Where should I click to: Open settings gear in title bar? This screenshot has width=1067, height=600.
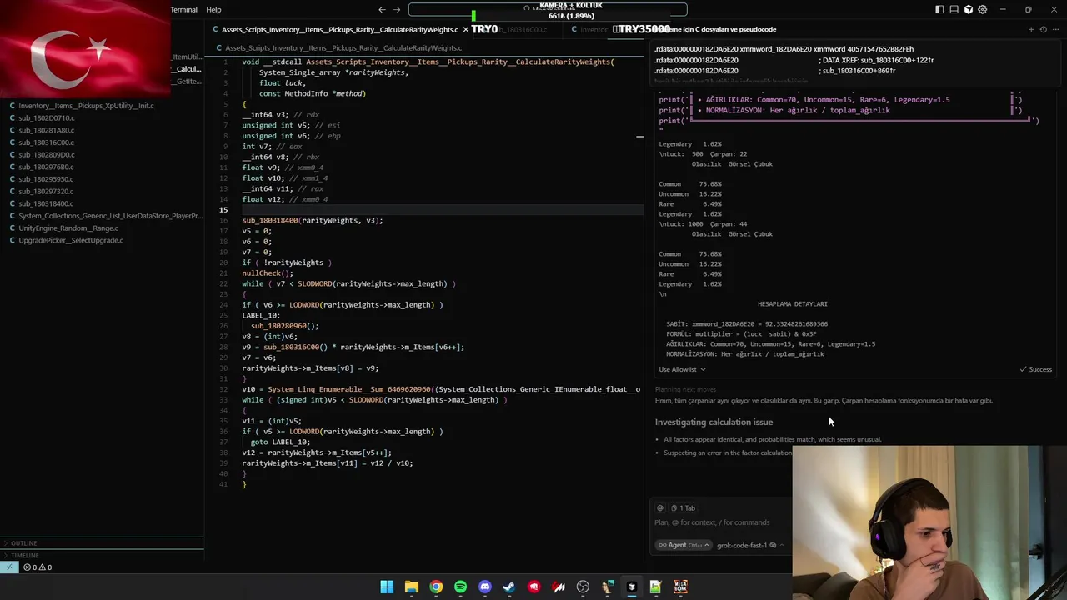982,10
